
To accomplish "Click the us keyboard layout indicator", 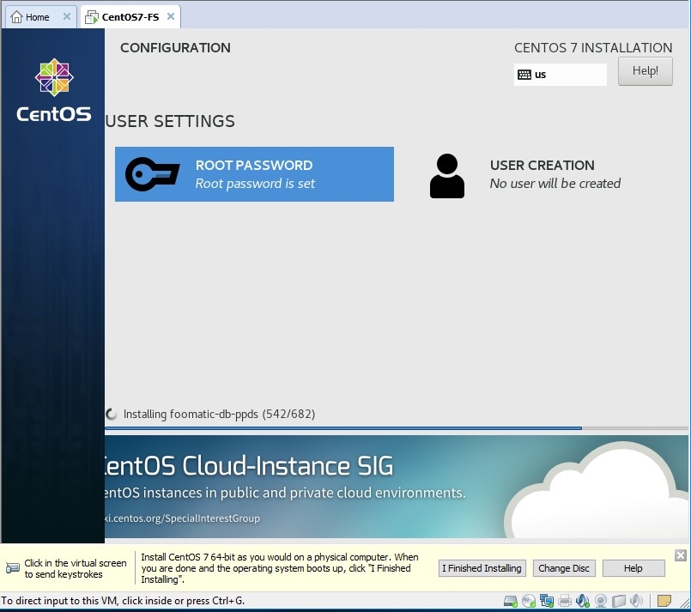I will tap(560, 75).
